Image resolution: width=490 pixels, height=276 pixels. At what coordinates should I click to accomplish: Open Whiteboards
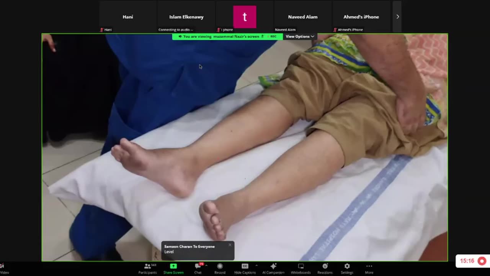pyautogui.click(x=301, y=268)
